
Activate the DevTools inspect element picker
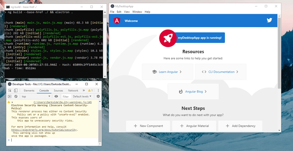pyautogui.click(x=10, y=91)
